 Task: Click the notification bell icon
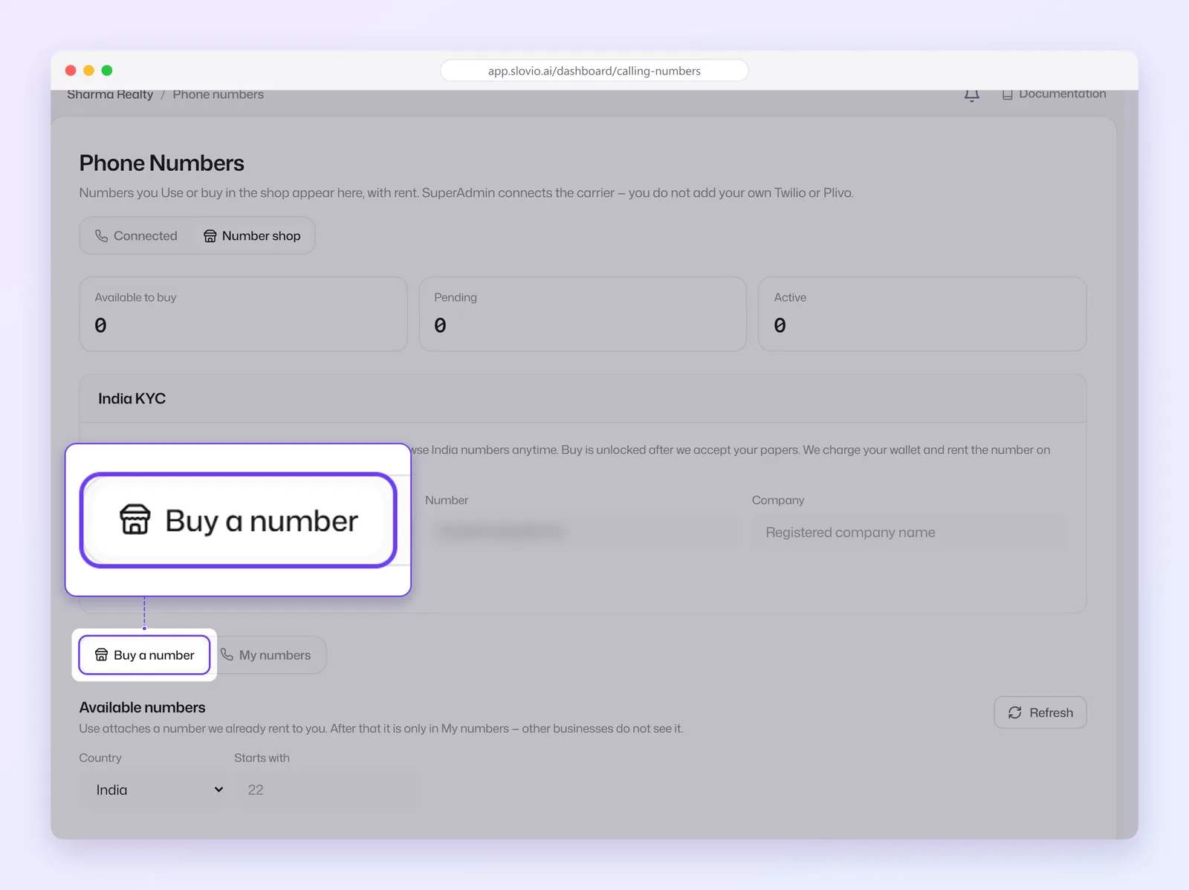tap(971, 94)
